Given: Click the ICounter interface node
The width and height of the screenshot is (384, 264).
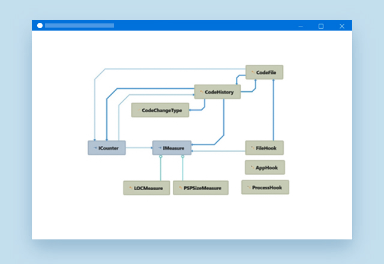Looking at the screenshot, I should pyautogui.click(x=107, y=148).
